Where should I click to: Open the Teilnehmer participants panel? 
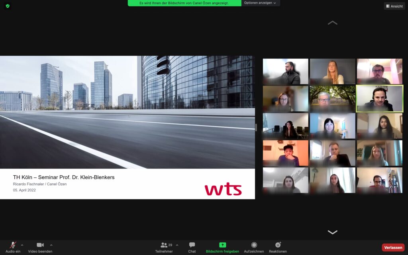tap(164, 247)
